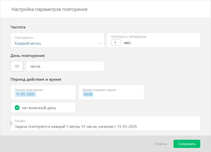
Task: Click the Отмена button
Action: (160, 144)
